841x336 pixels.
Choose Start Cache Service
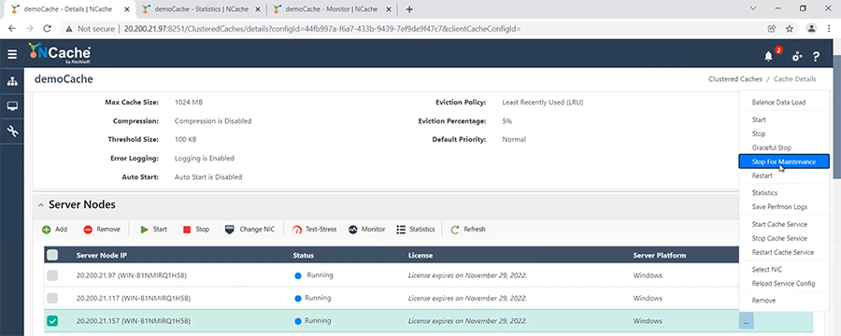tap(779, 225)
